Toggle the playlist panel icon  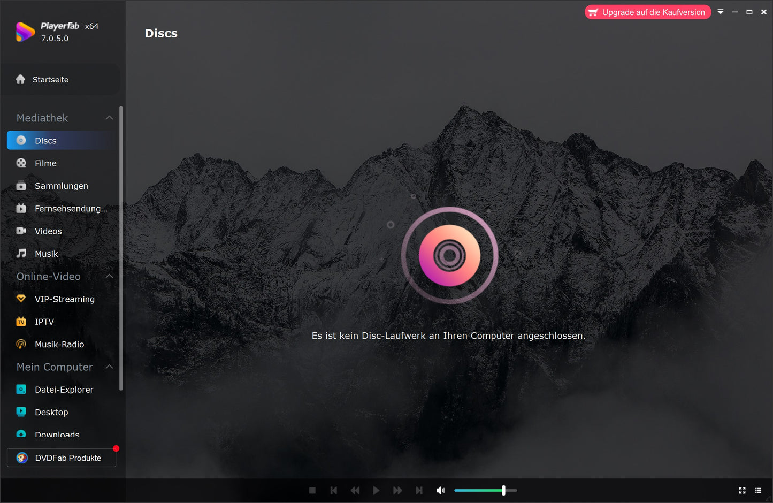point(758,490)
